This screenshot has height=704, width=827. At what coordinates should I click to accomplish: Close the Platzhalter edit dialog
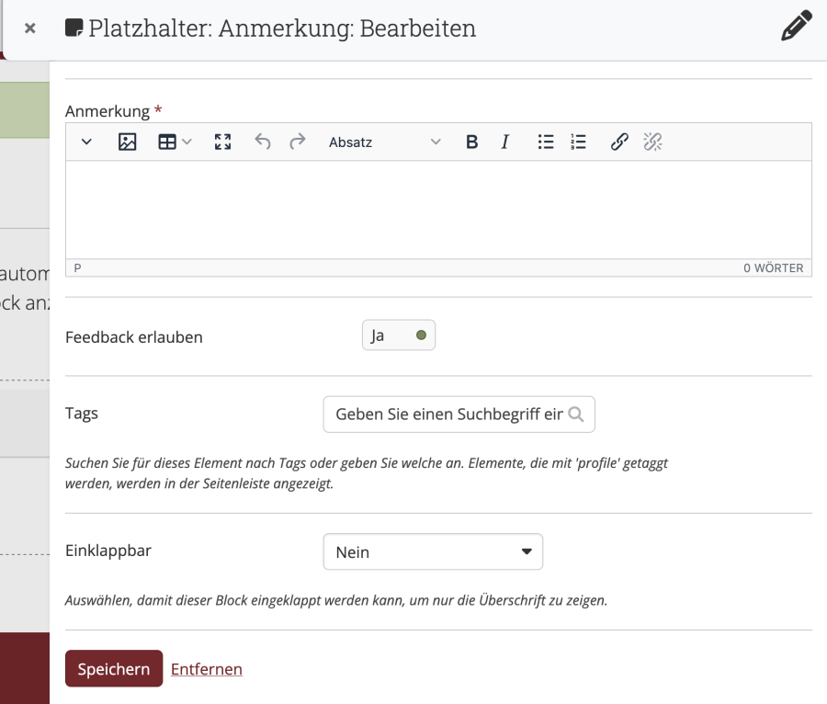point(30,28)
